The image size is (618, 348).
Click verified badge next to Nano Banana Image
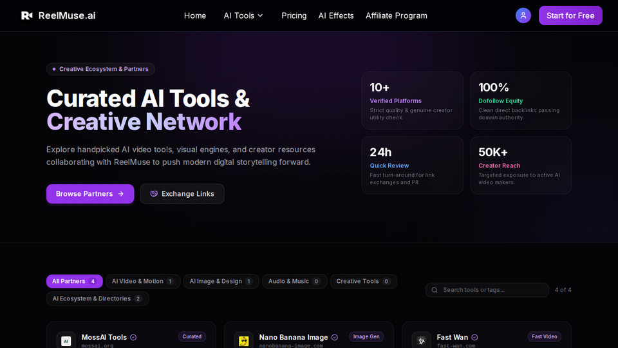click(x=335, y=337)
